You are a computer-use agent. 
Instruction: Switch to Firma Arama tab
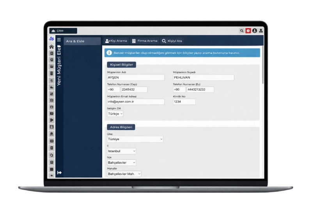(145, 41)
